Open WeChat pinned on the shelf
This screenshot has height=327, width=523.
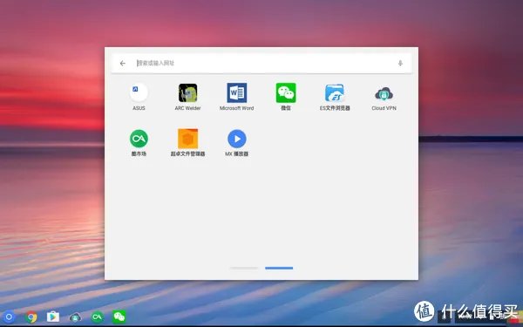(119, 317)
